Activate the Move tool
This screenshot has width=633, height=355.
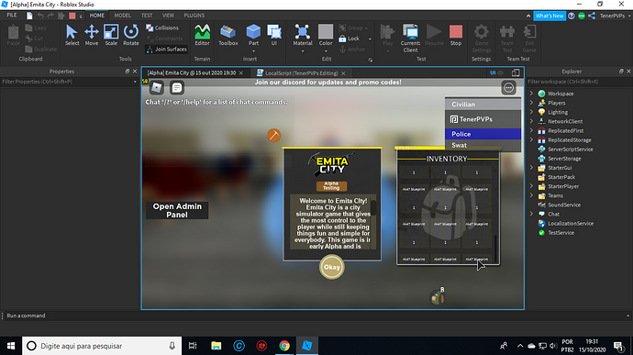point(91,35)
